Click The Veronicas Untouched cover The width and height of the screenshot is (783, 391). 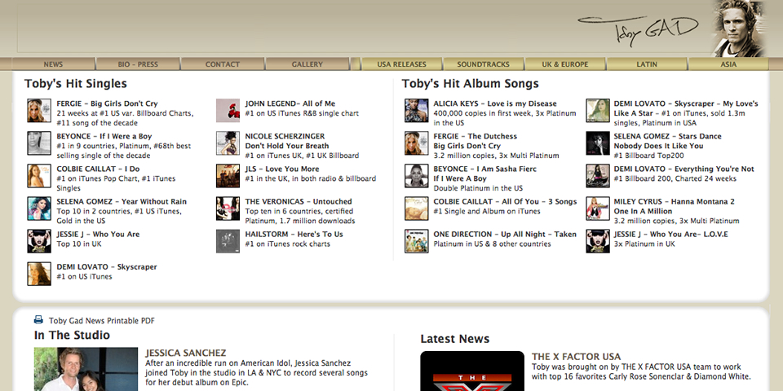tap(228, 209)
